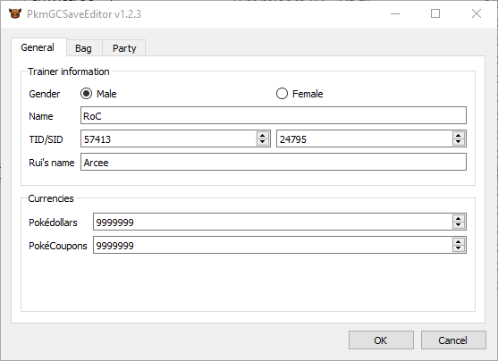Select the Female gender radio button
The width and height of the screenshot is (498, 361).
click(x=282, y=94)
